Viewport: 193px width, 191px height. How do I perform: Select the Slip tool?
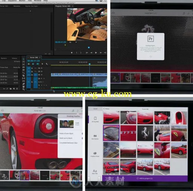[x=23, y=78]
